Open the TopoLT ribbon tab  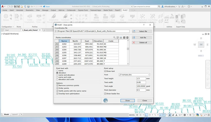[x=118, y=10]
